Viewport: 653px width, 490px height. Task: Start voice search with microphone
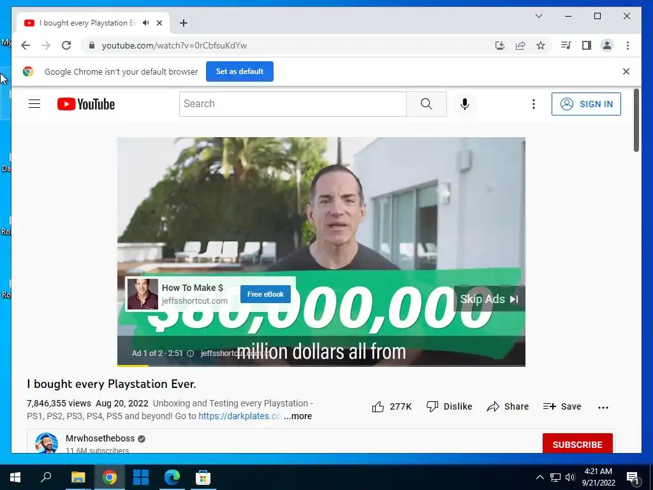[x=465, y=104]
